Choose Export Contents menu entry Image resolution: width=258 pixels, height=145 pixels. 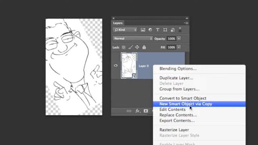[199, 121]
